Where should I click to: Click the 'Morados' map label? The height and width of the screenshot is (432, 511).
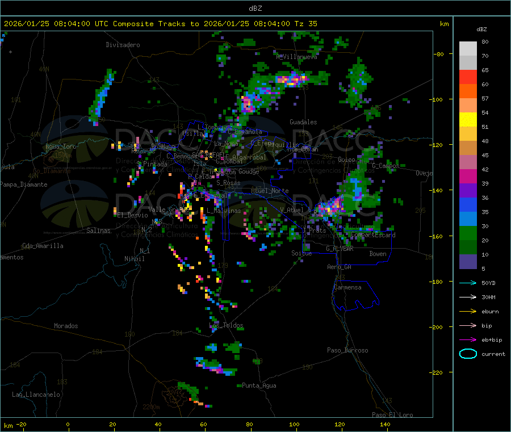click(x=66, y=326)
